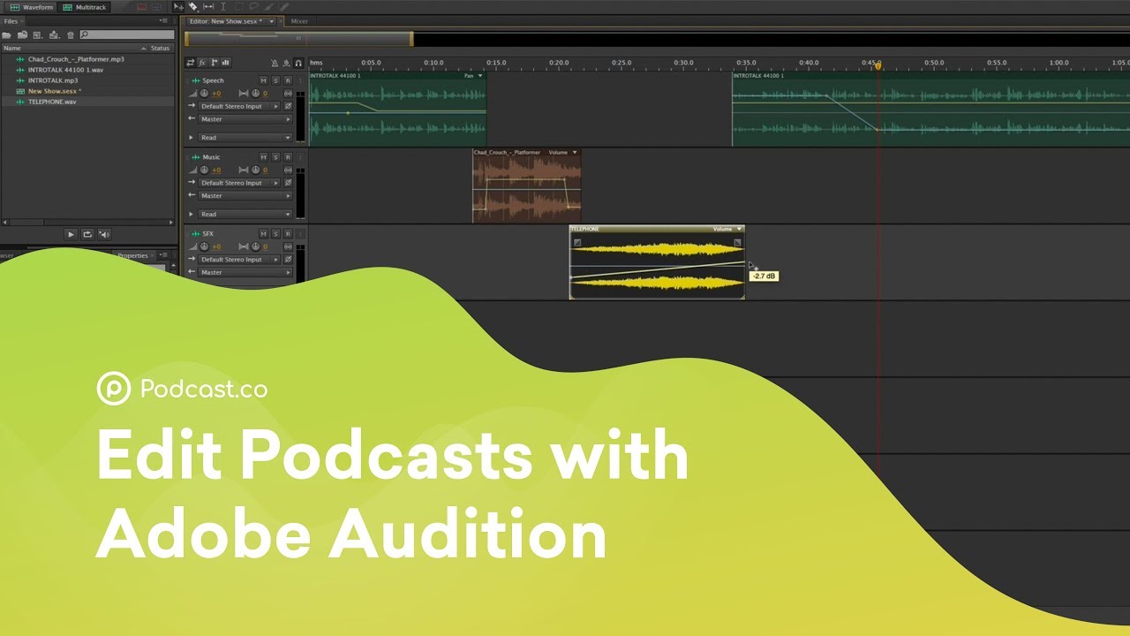Click Insert into Multitrack icon in Files panel
The image size is (1130, 636).
[54, 34]
